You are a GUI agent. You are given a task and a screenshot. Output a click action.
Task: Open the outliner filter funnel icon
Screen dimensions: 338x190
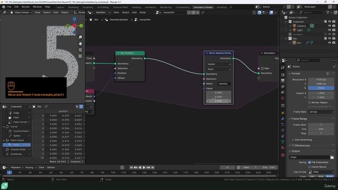pyautogui.click(x=328, y=13)
